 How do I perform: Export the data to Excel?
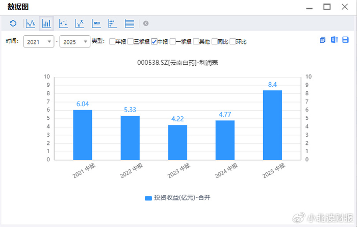tap(334, 40)
